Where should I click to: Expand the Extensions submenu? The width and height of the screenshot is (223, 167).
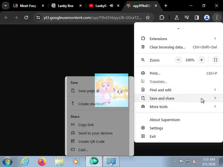click(178, 39)
